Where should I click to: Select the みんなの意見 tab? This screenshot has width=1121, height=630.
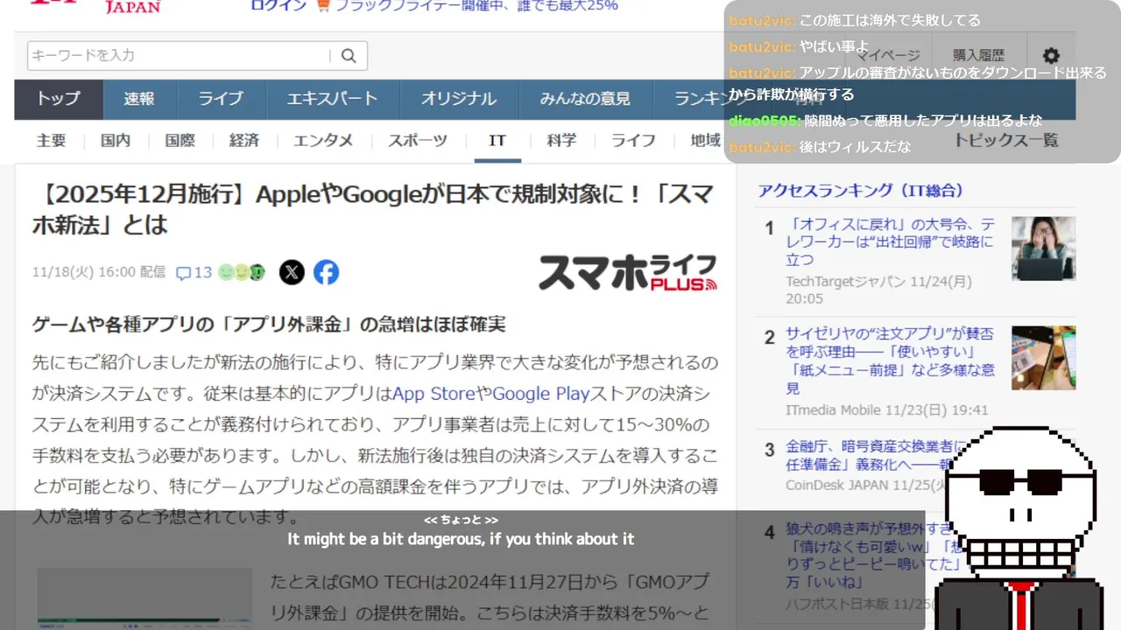[x=585, y=99]
